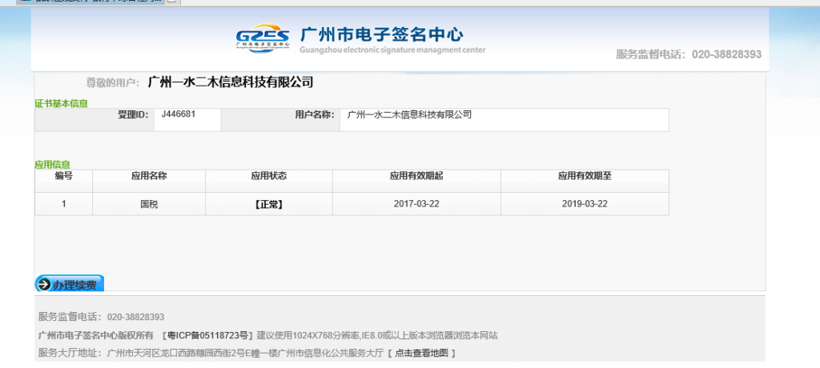
Task: Click the 编号 column header
Action: [64, 176]
